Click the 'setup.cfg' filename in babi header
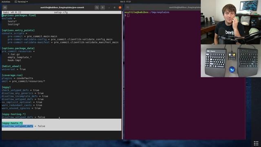Viewport: 261px width, 147px height. (x=61, y=12)
